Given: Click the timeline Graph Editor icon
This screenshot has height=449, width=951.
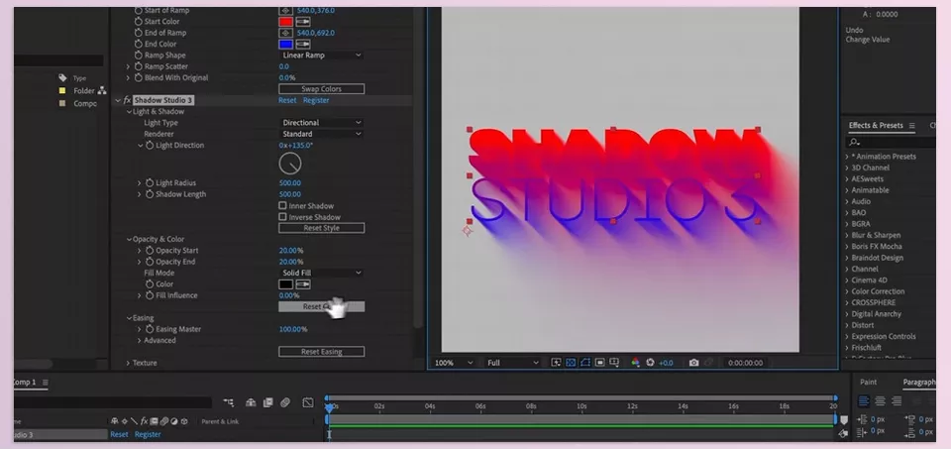Looking at the screenshot, I should point(308,402).
